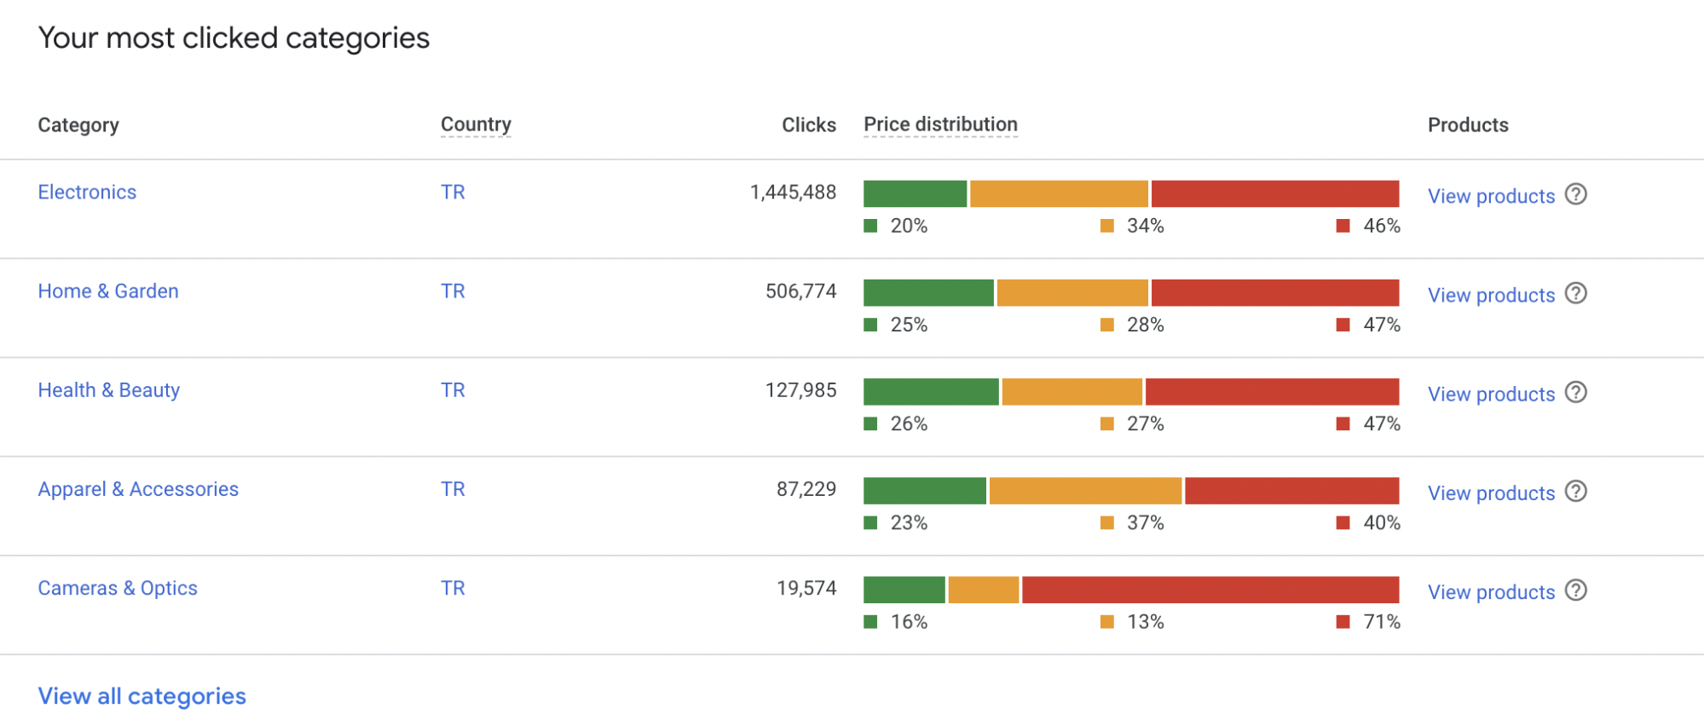This screenshot has height=720, width=1704.
Task: Click help icon in Cameras & Optics row
Action: 1576,590
